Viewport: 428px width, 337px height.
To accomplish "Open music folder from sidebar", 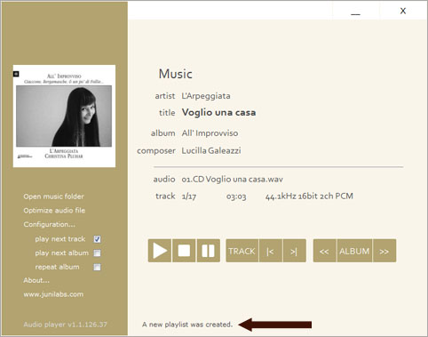I will point(53,197).
